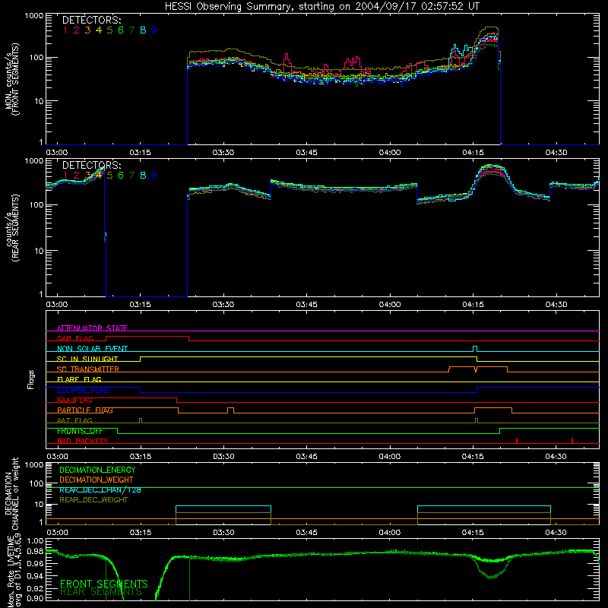This screenshot has height=608, width=608.
Task: Click DETECTORS: heading in front segments plot
Action: (x=91, y=21)
